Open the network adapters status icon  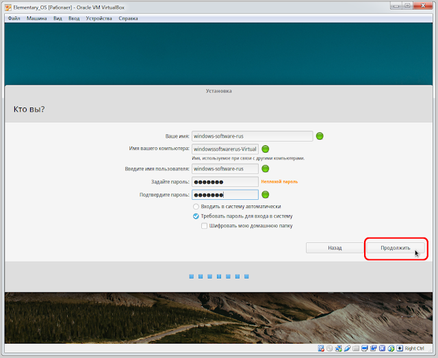click(x=339, y=348)
